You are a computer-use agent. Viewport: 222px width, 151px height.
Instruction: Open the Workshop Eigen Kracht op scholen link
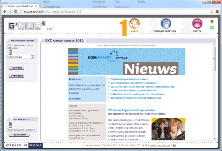(x=129, y=79)
